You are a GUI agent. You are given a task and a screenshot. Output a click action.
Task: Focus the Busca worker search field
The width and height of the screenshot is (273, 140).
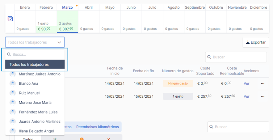35,54
